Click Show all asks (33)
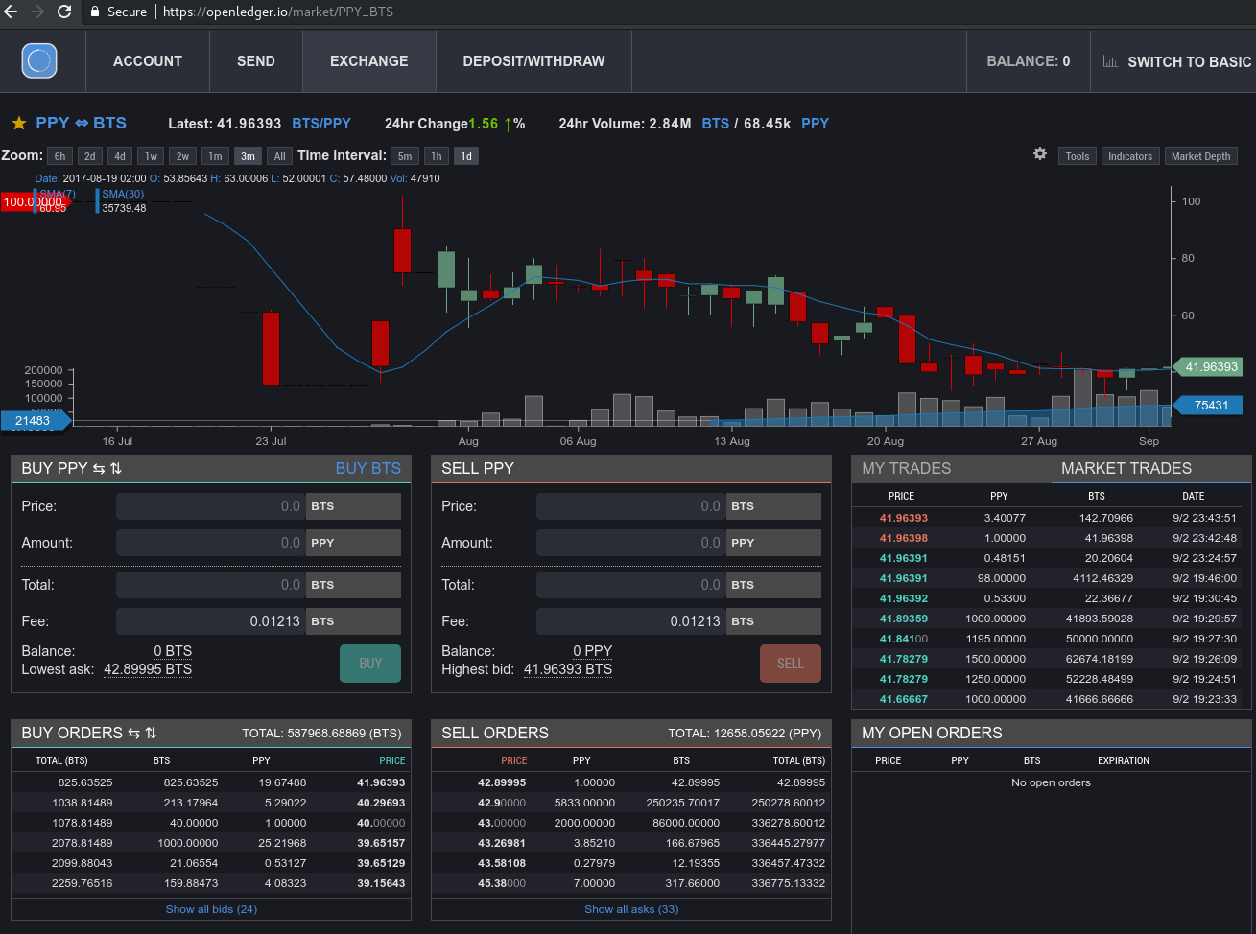 (x=631, y=909)
